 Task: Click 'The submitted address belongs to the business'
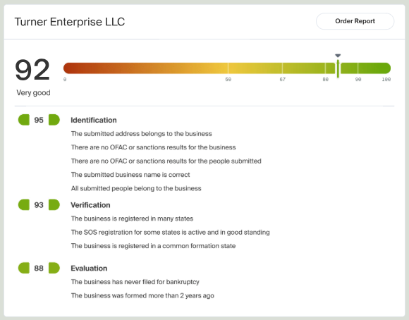coord(141,134)
